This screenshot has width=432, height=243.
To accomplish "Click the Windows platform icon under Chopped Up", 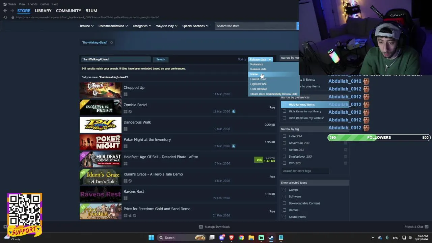I will (x=126, y=94).
